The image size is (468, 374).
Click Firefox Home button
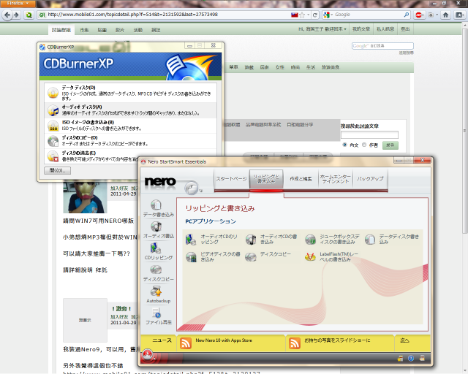(x=445, y=15)
